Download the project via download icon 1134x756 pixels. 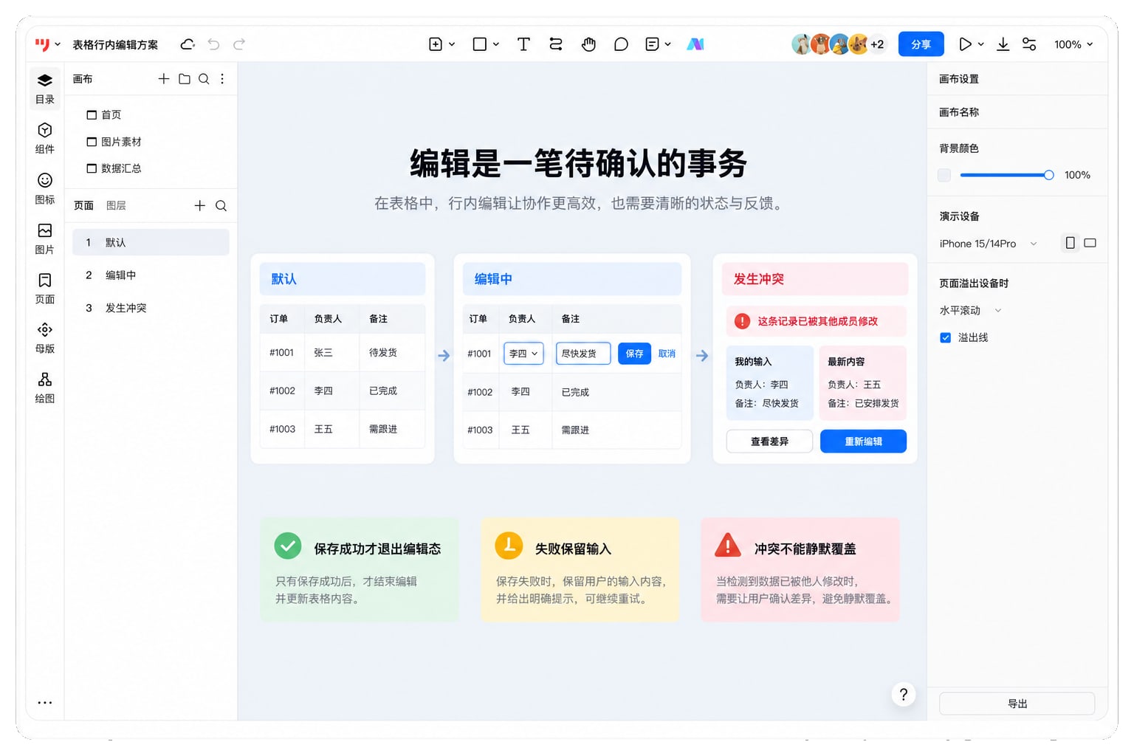[x=1003, y=44]
